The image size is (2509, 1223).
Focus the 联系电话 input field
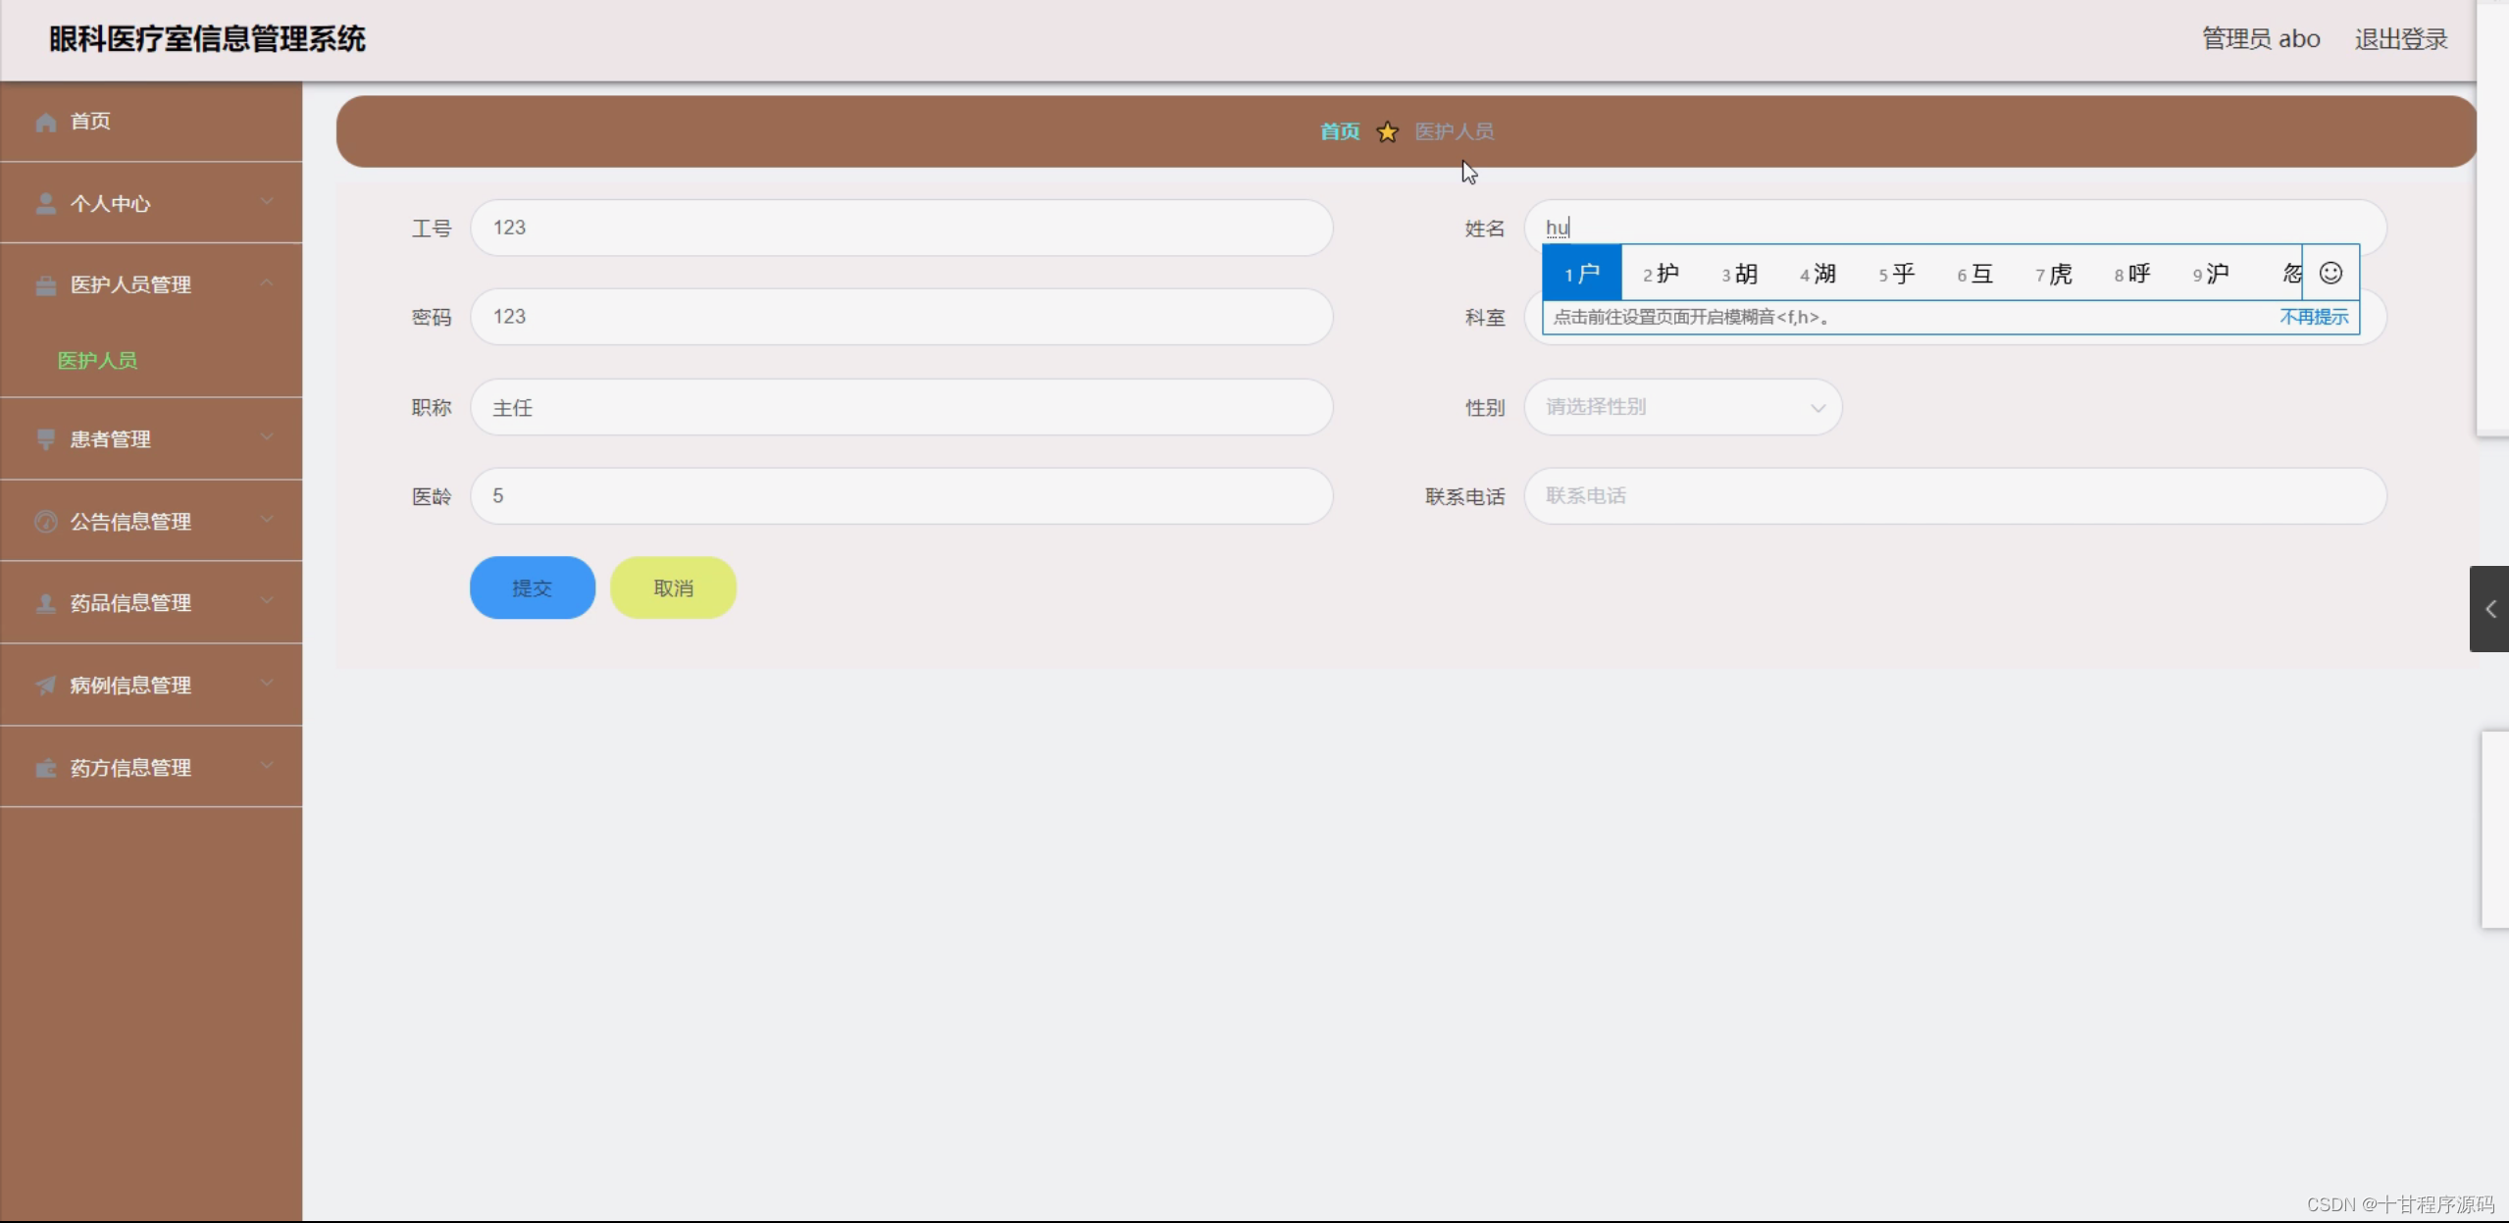1954,496
